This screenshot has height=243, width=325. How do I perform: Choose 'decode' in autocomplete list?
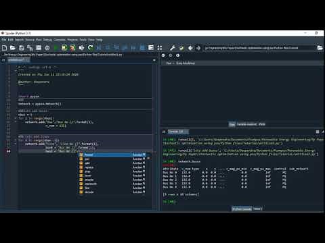pos(112,192)
